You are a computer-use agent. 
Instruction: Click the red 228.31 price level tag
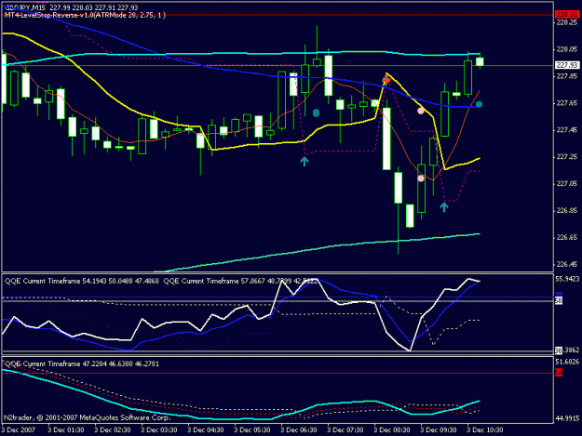pos(567,15)
